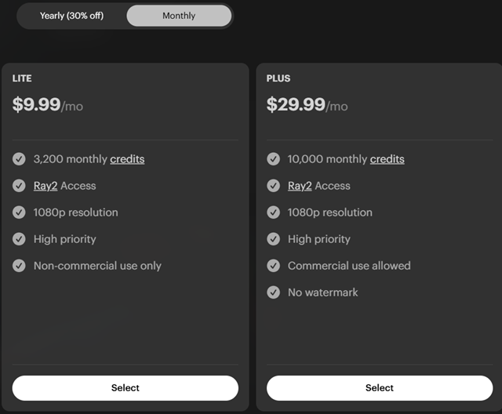Click checkmark icon beside 10,000 monthly credits
The height and width of the screenshot is (414, 502).
[274, 159]
